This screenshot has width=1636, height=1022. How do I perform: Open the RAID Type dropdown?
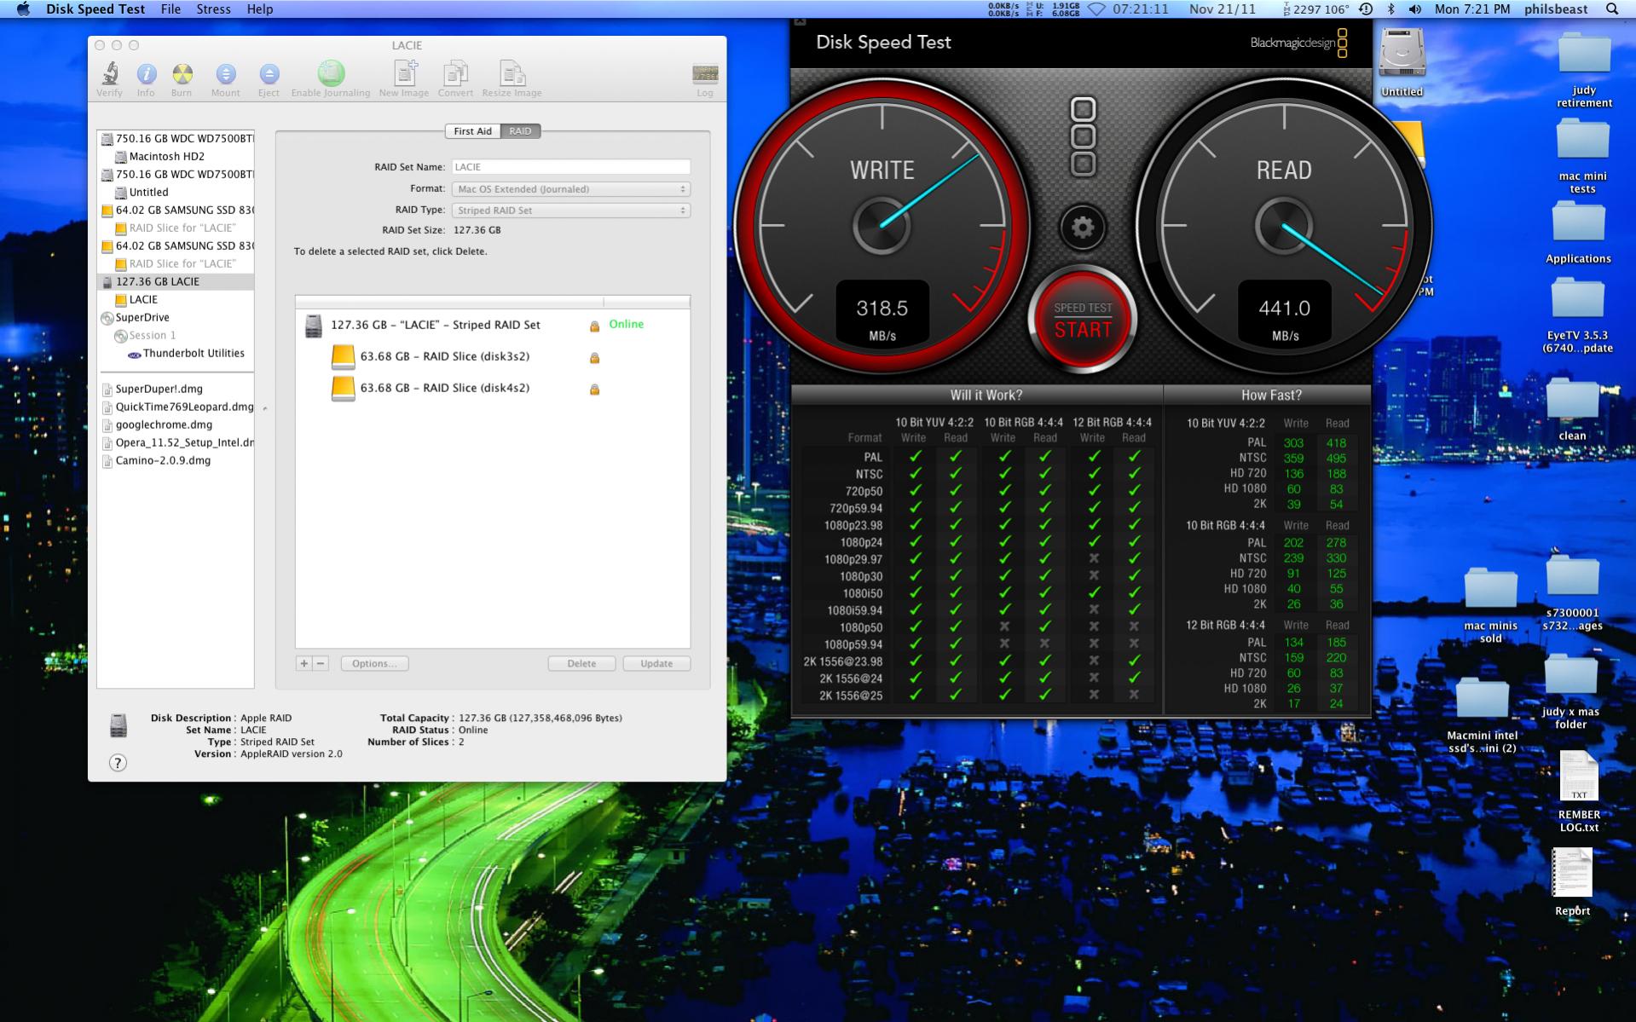pos(570,211)
